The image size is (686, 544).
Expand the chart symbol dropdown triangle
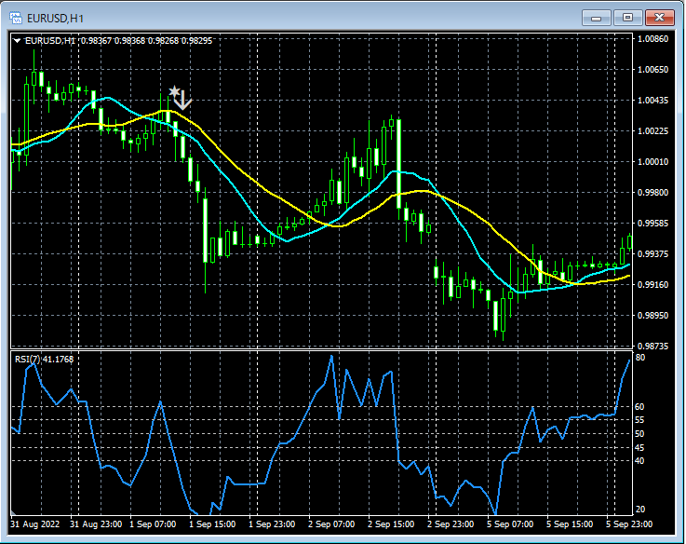(x=17, y=41)
